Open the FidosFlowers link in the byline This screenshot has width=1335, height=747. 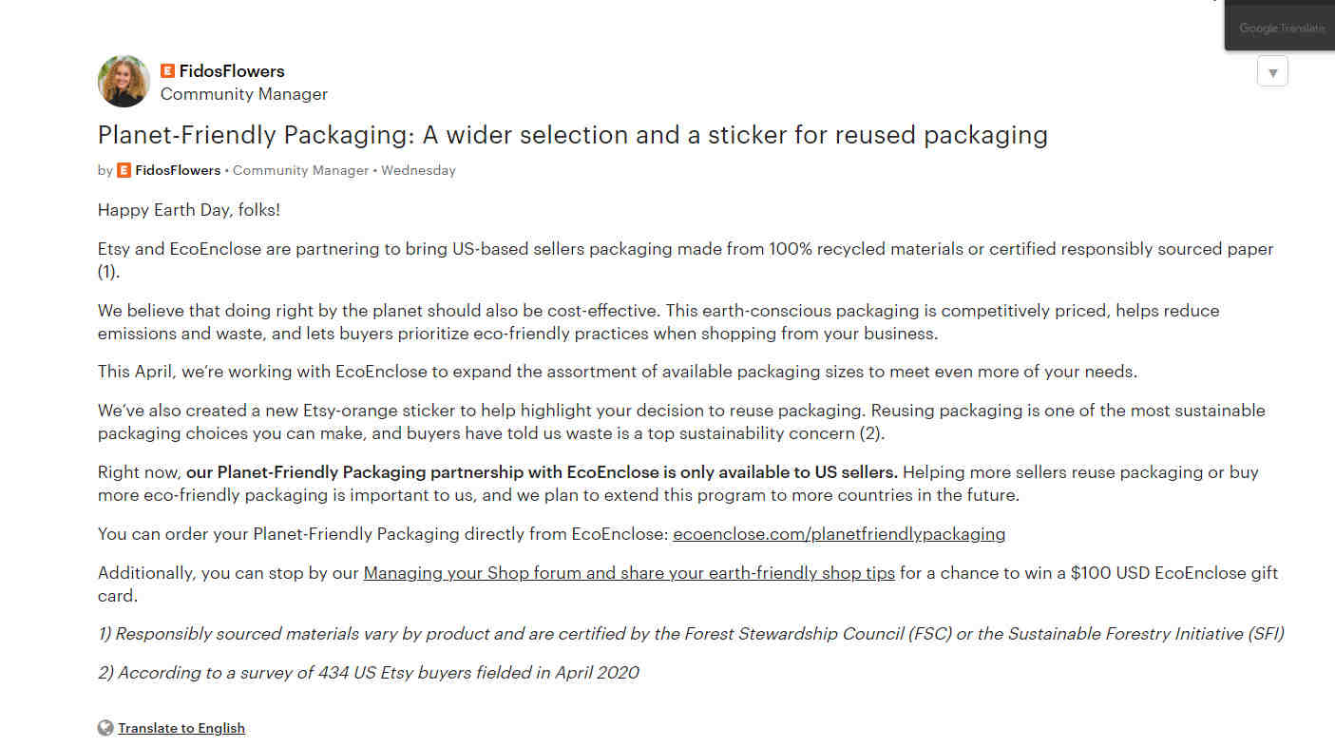click(x=178, y=170)
